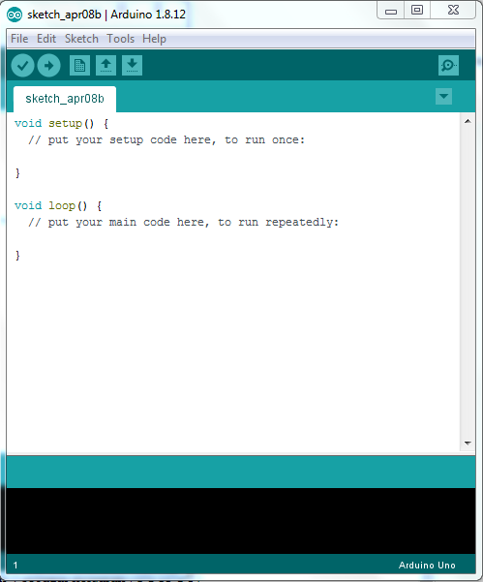Open the Tools menu
Screen dimensions: 483x582
point(121,39)
